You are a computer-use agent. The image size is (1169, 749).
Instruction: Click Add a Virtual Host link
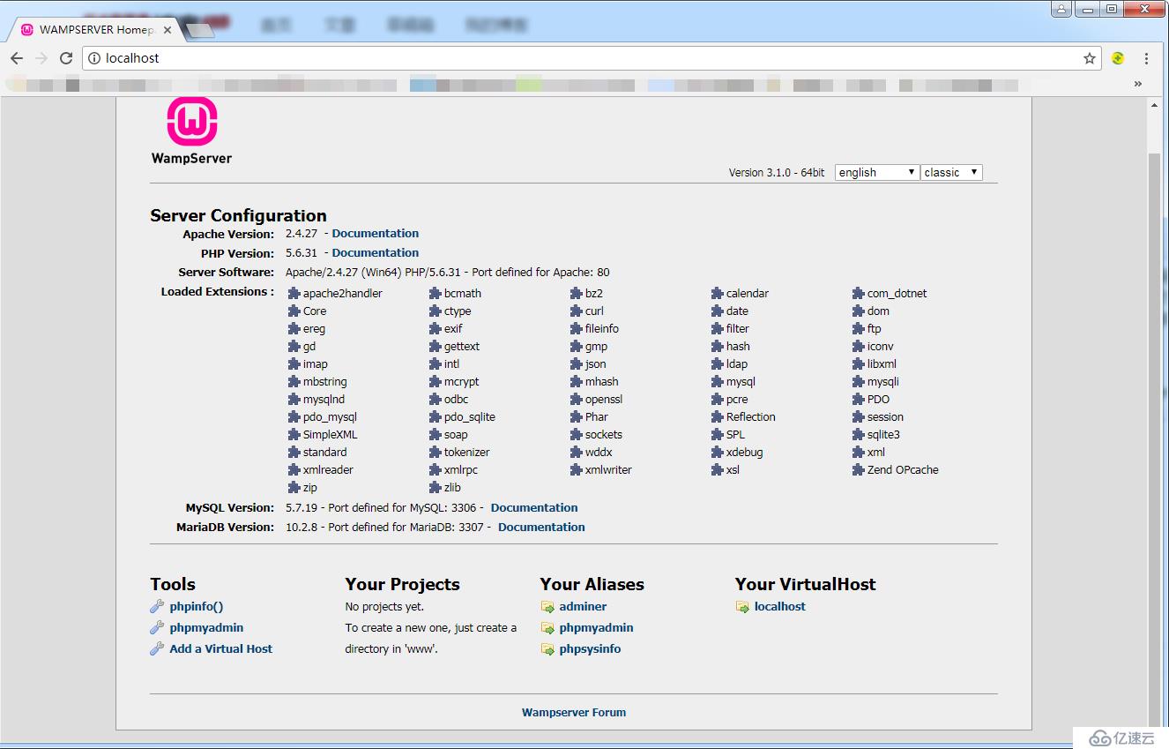point(221,649)
